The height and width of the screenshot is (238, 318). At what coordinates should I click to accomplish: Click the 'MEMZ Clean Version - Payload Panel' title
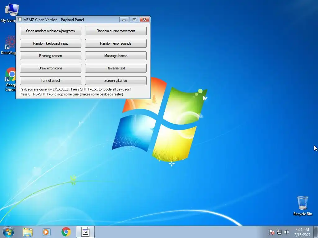click(53, 20)
